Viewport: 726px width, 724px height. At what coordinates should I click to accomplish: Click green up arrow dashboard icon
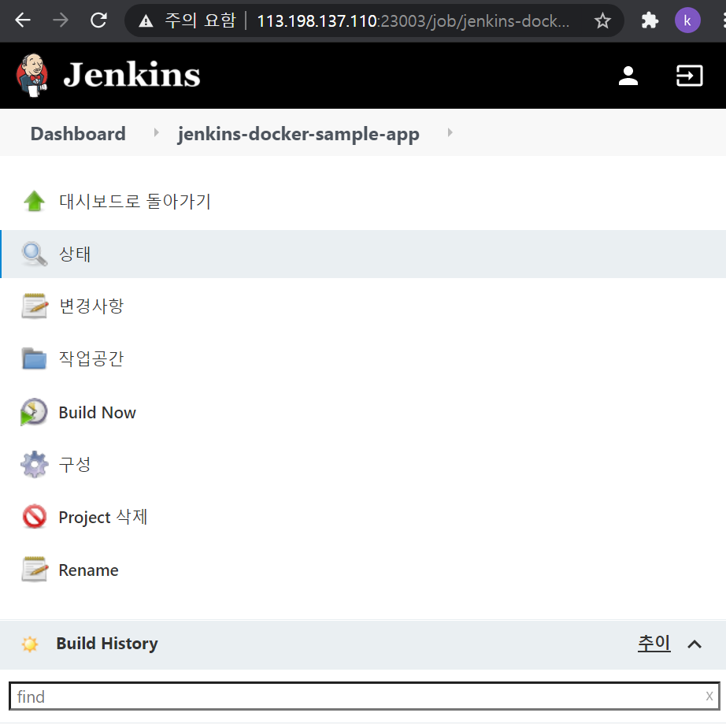point(35,201)
